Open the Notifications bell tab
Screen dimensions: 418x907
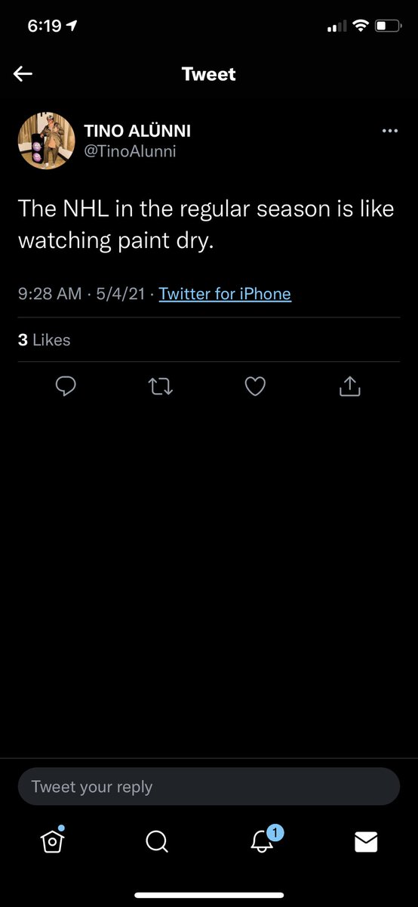[262, 839]
